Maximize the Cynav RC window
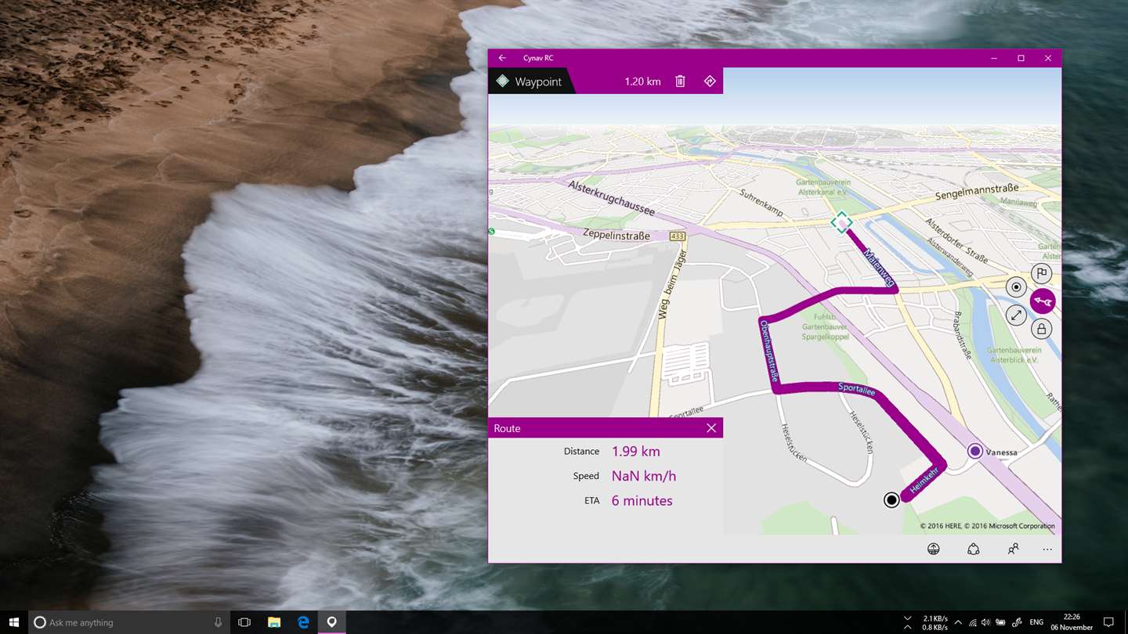Viewport: 1128px width, 634px height. pos(1021,58)
